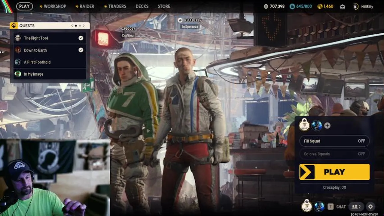Click the coin currency icon beside 707,398
384x216 pixels.
coord(266,6)
